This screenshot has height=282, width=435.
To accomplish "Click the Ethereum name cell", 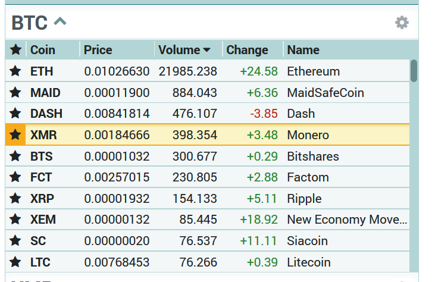I will [314, 71].
